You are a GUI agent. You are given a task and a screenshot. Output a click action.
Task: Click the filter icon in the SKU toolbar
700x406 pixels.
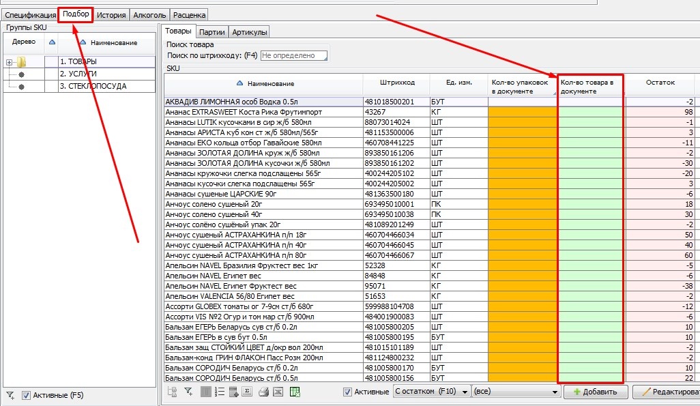point(188,392)
